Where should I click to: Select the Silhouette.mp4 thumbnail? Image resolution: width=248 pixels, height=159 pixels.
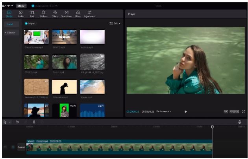[x=65, y=87]
